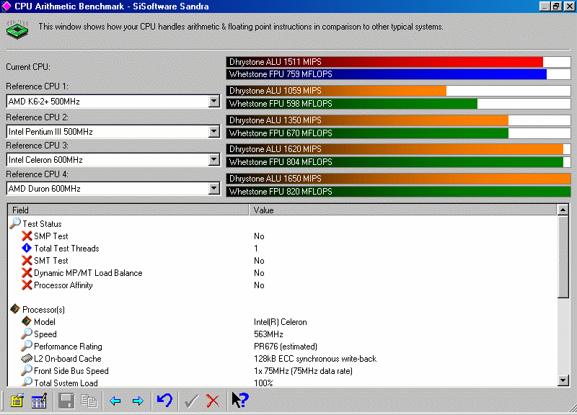
Task: Select the 'PR676 (estimated)' value
Action: [285, 347]
